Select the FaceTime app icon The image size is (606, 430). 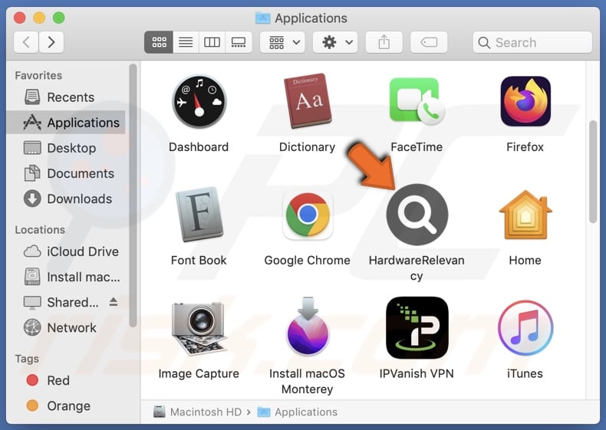[417, 101]
